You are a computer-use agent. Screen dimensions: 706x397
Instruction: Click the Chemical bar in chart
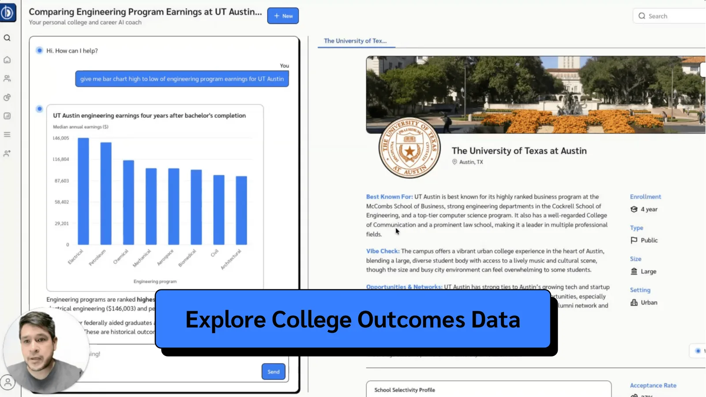[128, 202]
